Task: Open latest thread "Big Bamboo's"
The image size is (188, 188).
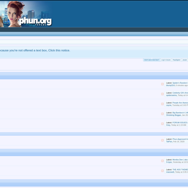Action: 180,112
